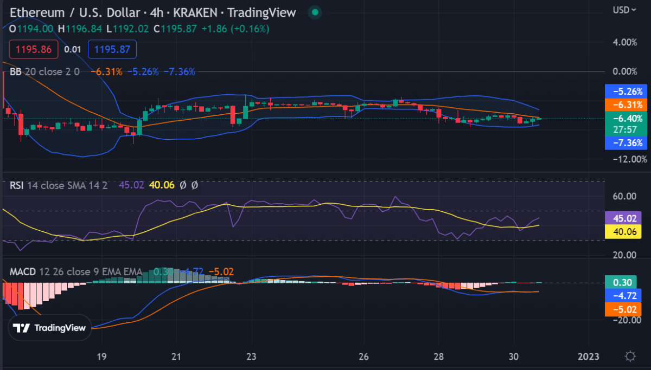This screenshot has height=370, width=651.
Task: Click the +1.86 (+0.16%) change value
Action: (x=235, y=28)
